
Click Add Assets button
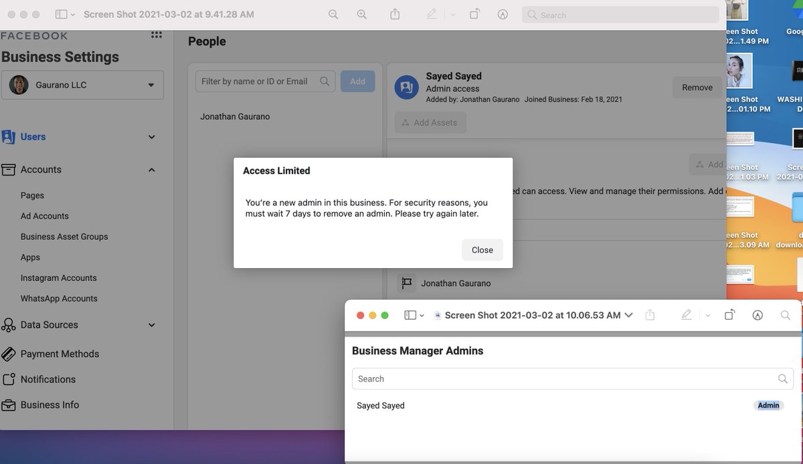tap(430, 122)
